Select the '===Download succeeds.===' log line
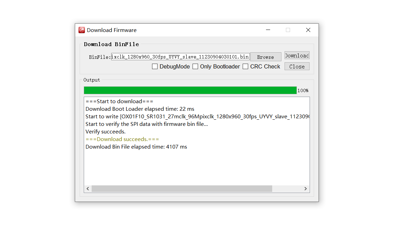This screenshot has height=227, width=393. pos(122,139)
